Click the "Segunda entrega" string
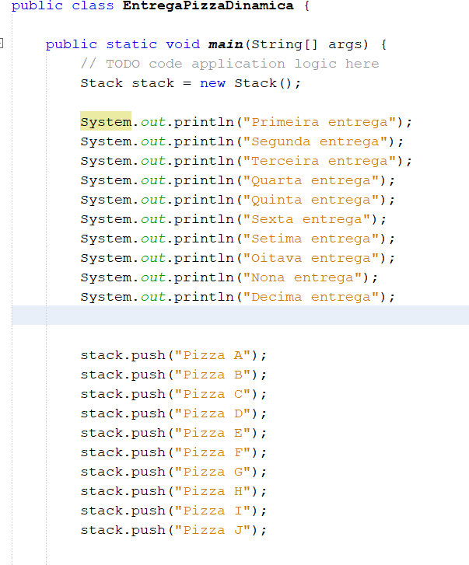 coord(316,141)
